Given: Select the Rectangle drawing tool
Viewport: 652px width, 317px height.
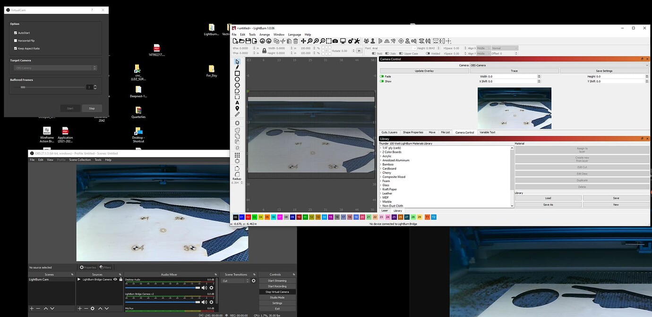Looking at the screenshot, I should tap(237, 74).
